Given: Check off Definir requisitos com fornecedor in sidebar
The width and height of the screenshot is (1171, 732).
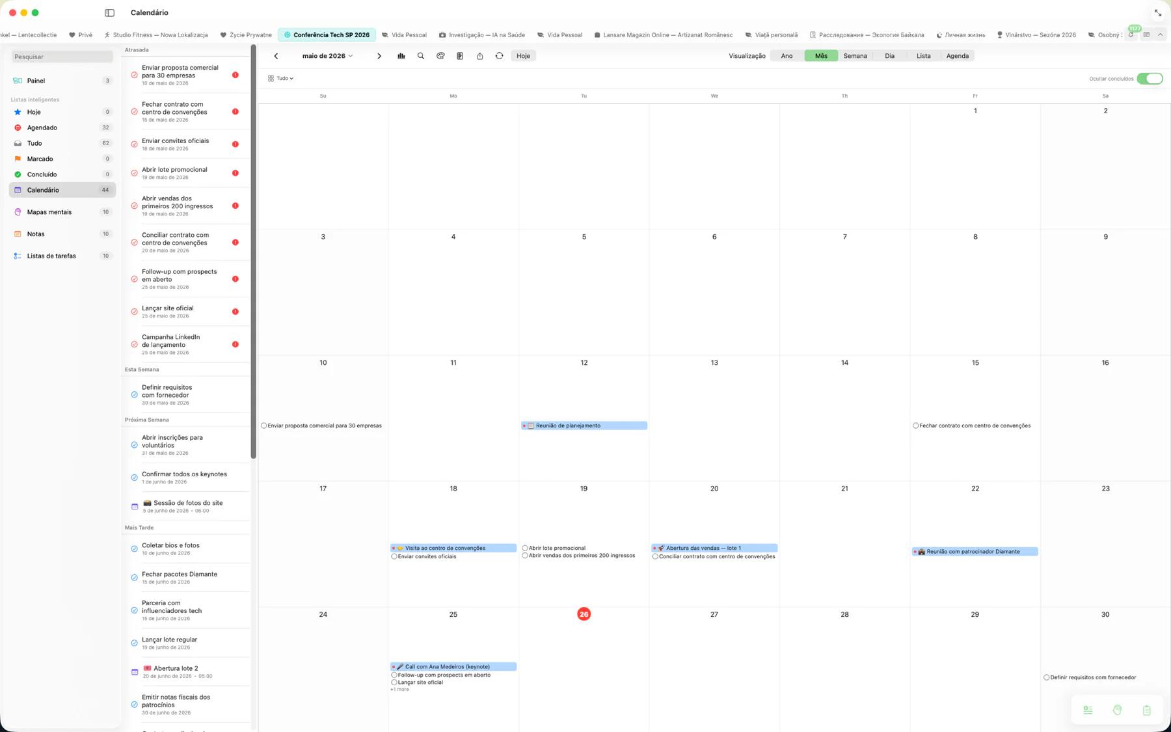Looking at the screenshot, I should pyautogui.click(x=134, y=394).
